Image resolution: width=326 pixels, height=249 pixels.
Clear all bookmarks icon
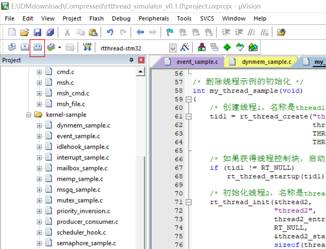click(209, 32)
